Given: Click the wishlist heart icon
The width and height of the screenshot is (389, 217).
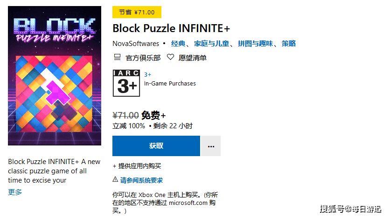Looking at the screenshot, I should tap(170, 57).
